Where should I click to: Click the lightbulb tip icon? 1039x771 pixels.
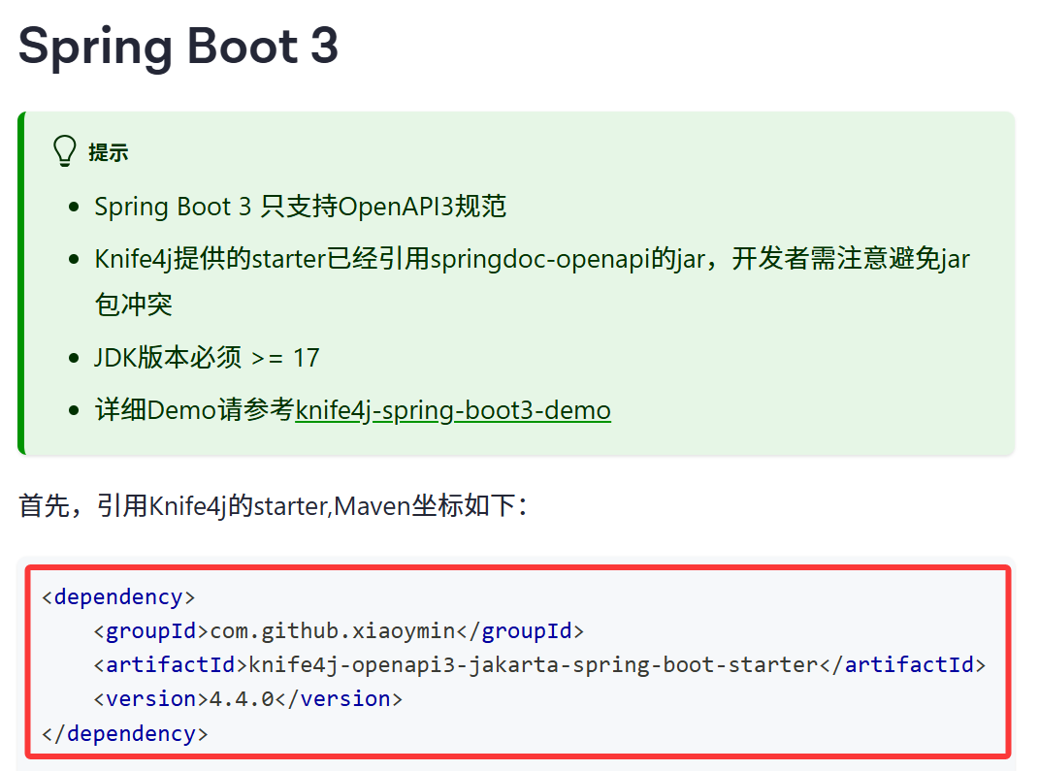[x=65, y=151]
